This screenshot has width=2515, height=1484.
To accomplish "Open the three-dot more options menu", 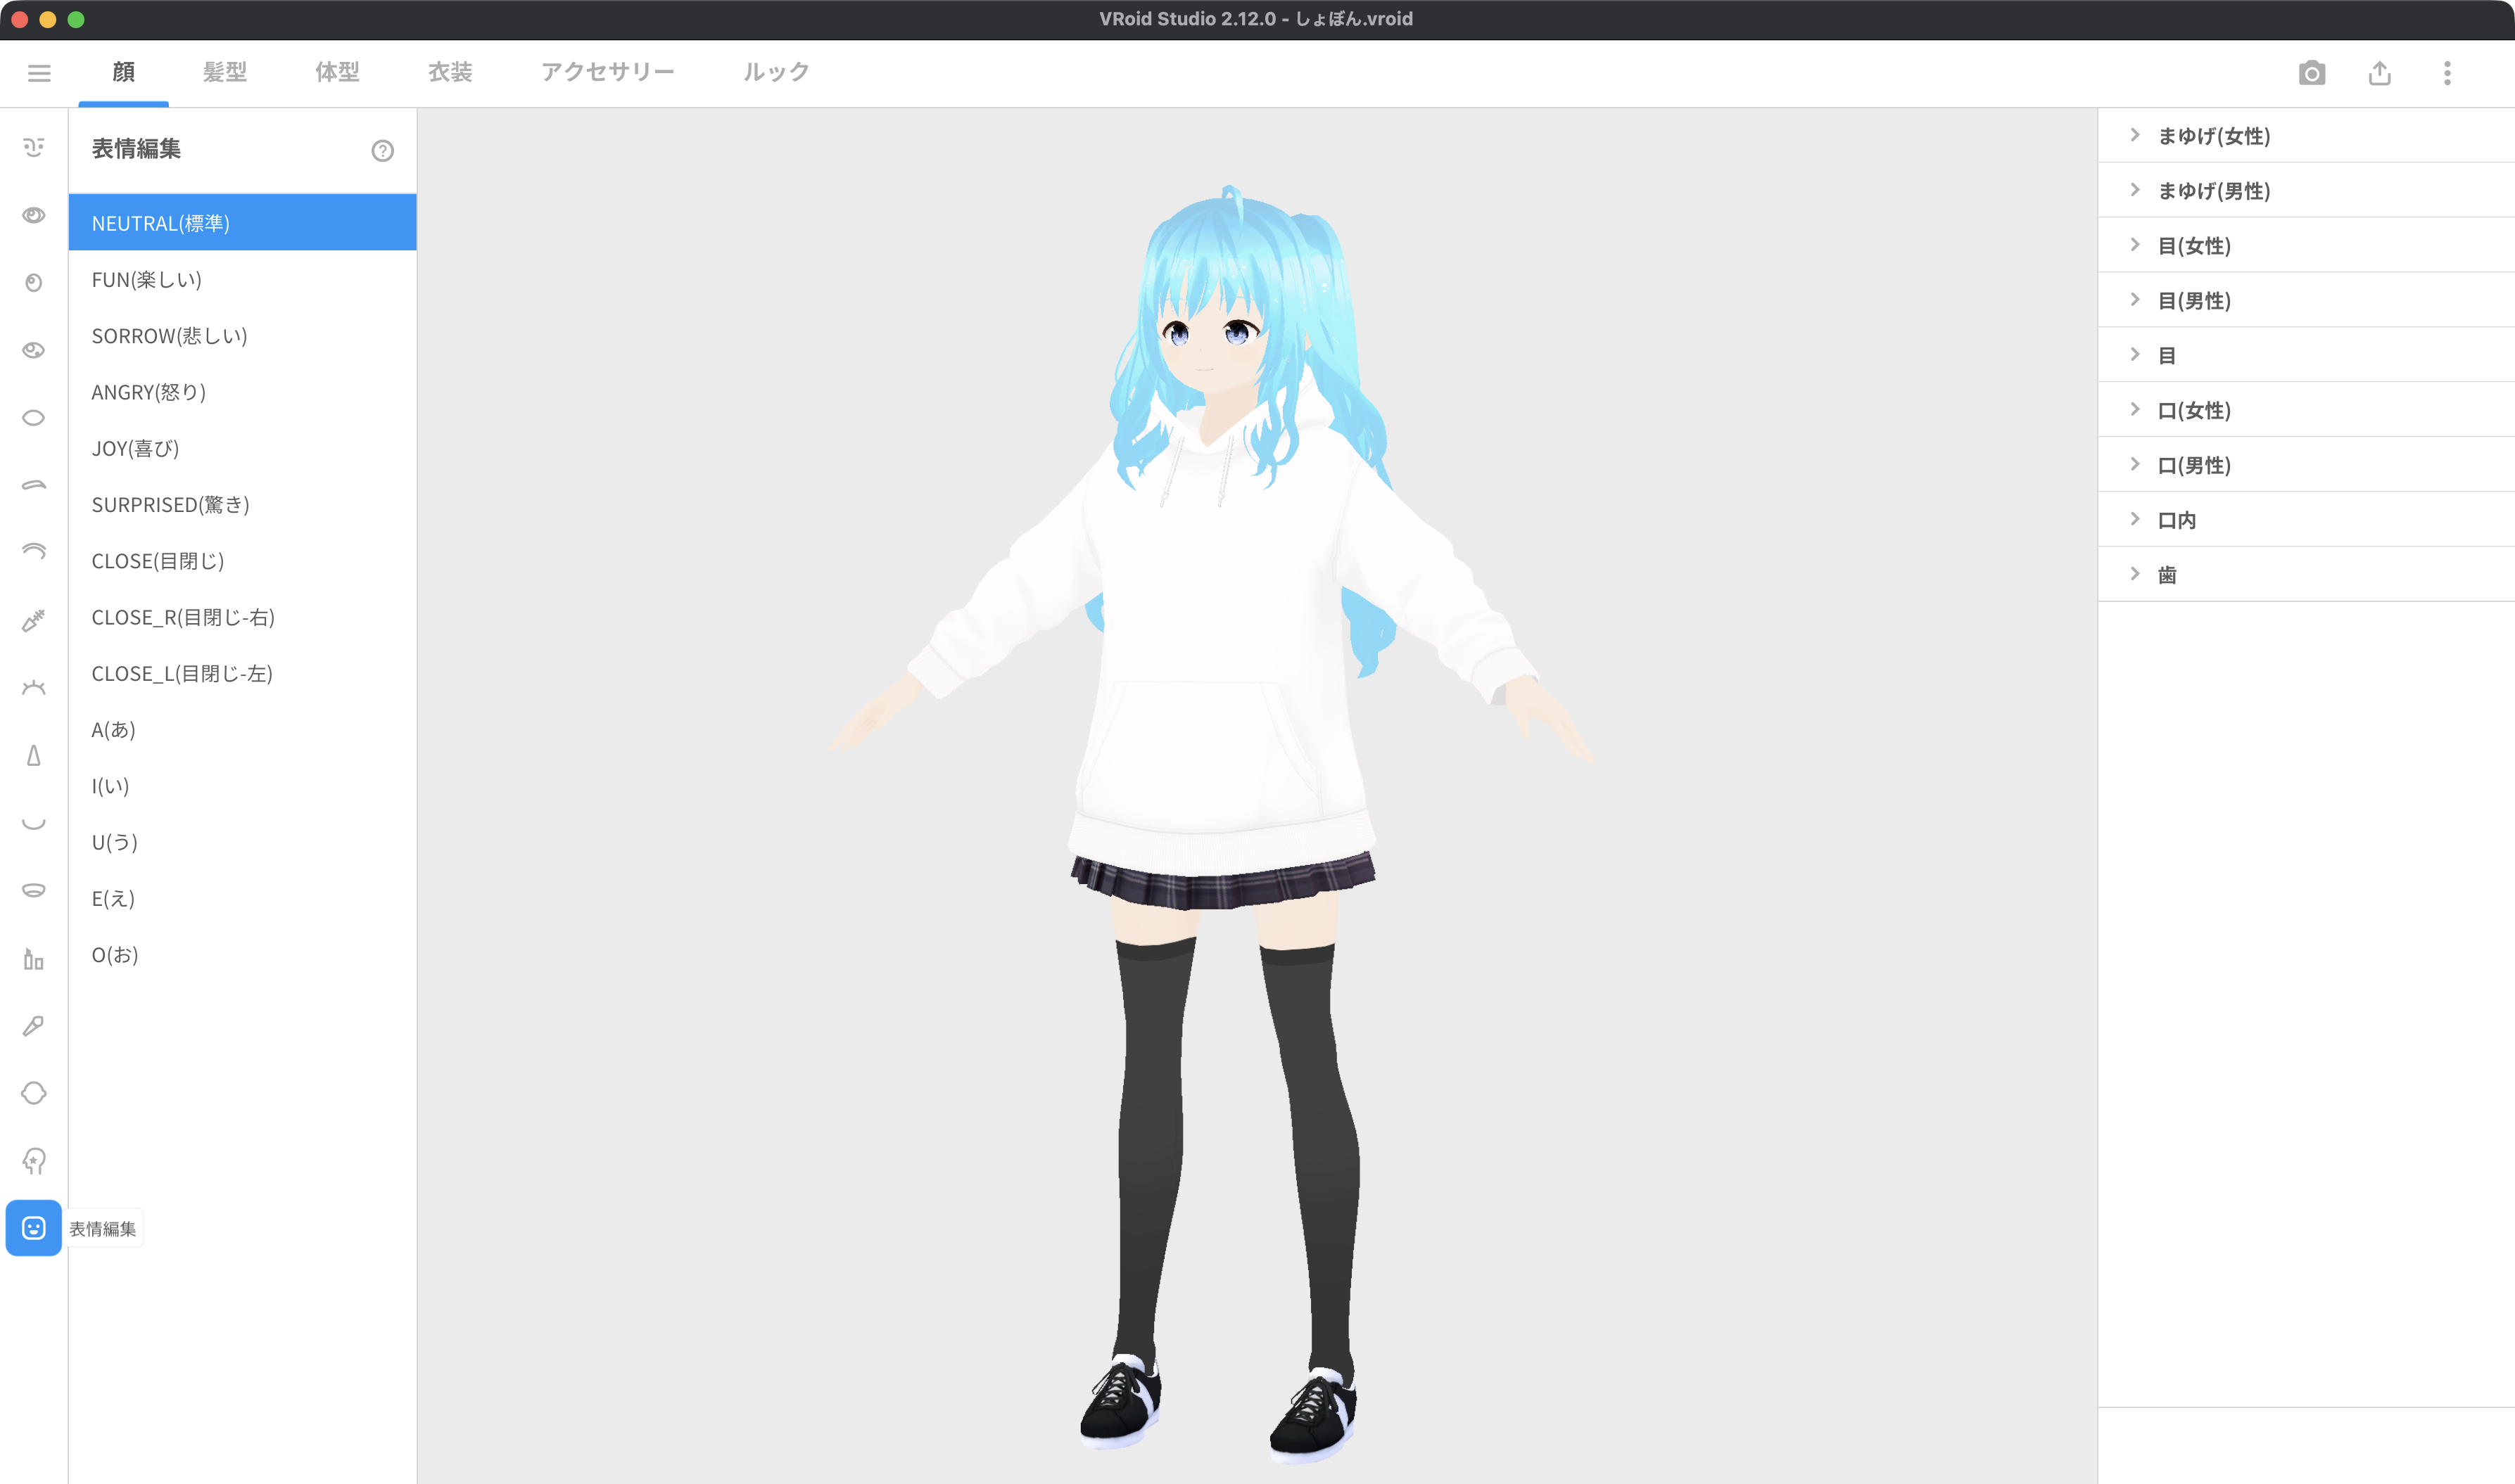I will pos(2447,73).
